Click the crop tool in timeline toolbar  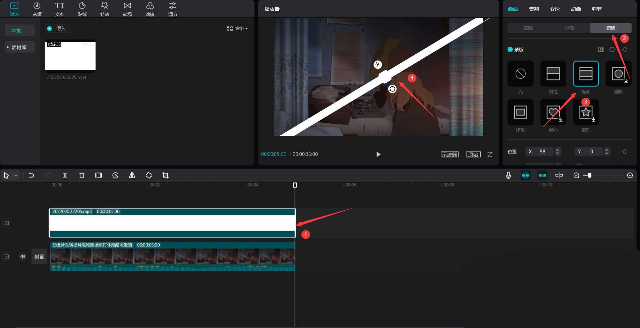tap(166, 175)
